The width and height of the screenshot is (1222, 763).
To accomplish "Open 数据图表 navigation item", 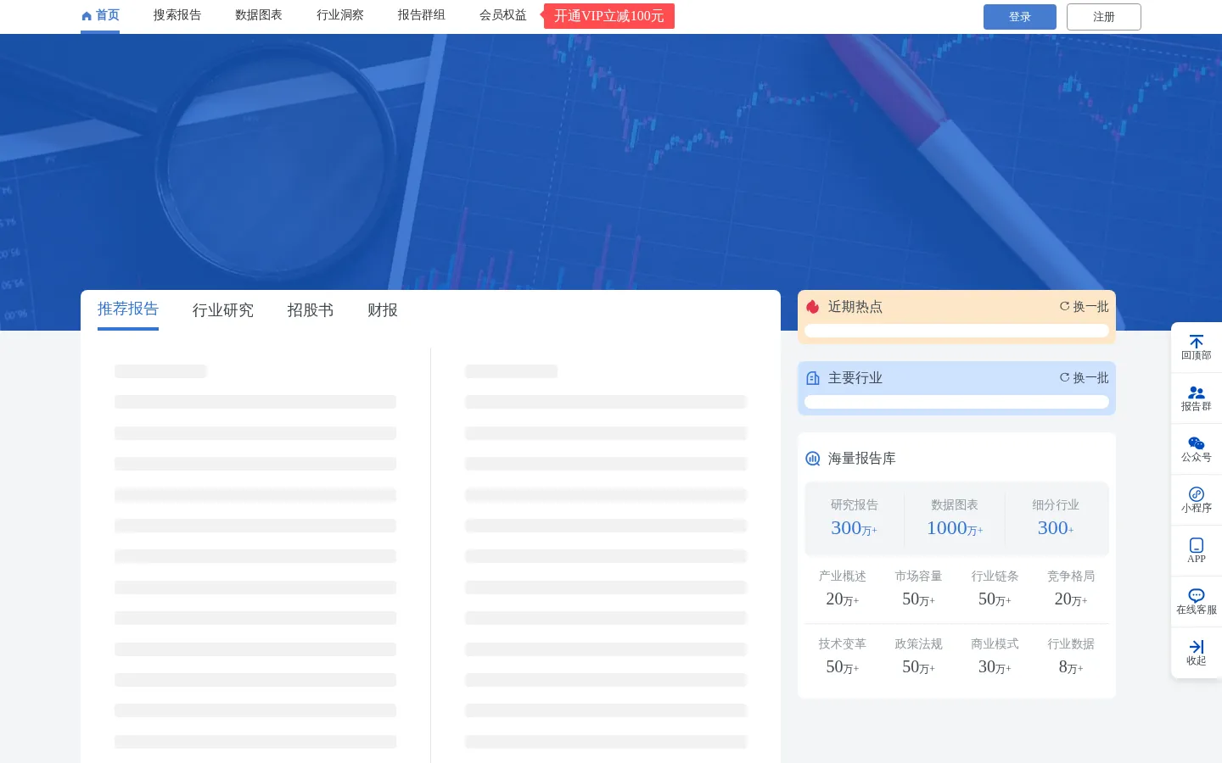I will click(x=259, y=15).
